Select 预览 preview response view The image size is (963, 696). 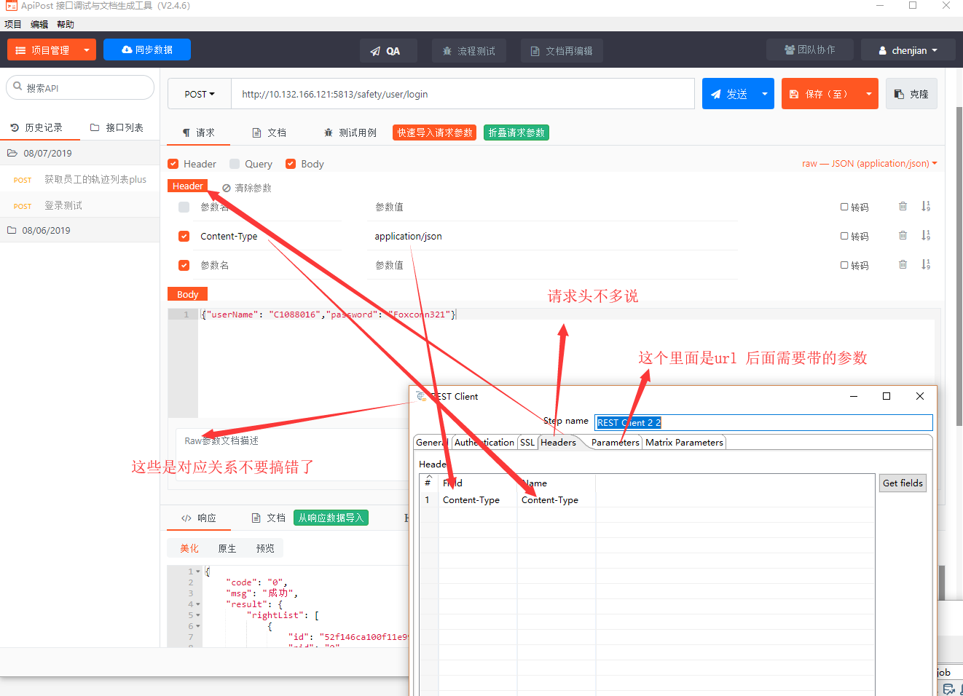click(x=265, y=548)
